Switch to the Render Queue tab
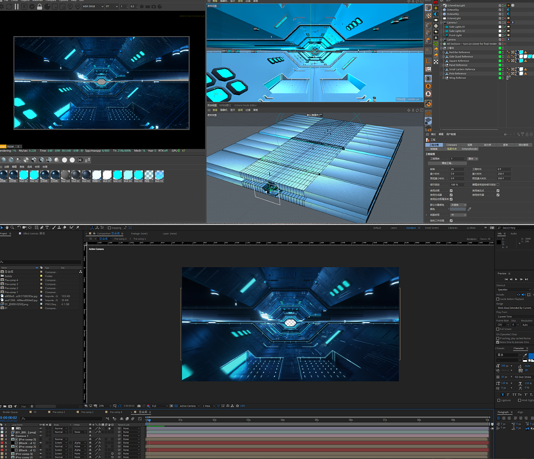Image resolution: width=534 pixels, height=459 pixels. point(10,412)
